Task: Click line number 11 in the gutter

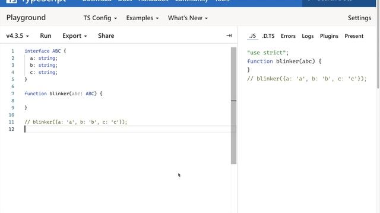Action: [11, 122]
